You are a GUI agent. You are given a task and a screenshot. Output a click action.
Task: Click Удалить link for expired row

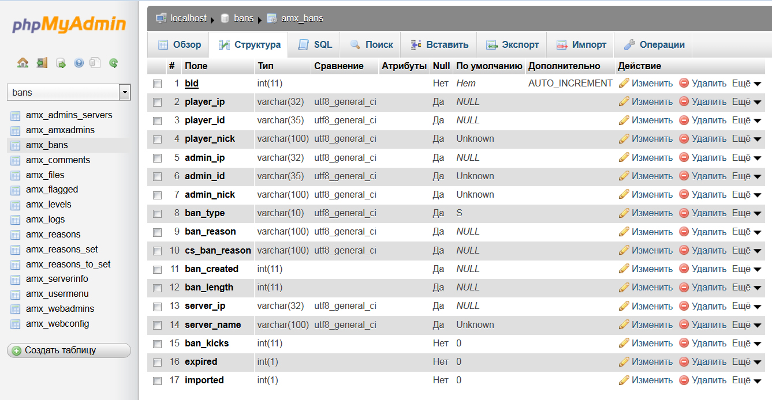point(709,361)
